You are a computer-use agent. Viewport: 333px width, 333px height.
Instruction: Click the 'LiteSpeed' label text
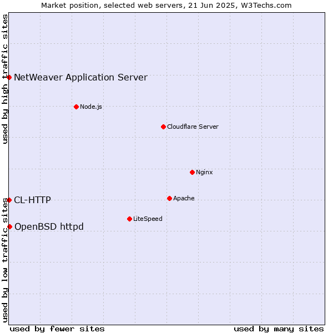148,219
